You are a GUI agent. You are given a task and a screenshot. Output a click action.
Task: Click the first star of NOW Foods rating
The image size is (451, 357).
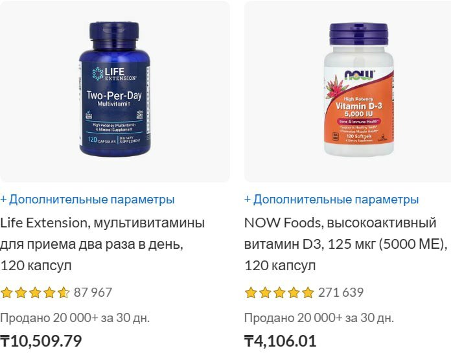(x=251, y=293)
